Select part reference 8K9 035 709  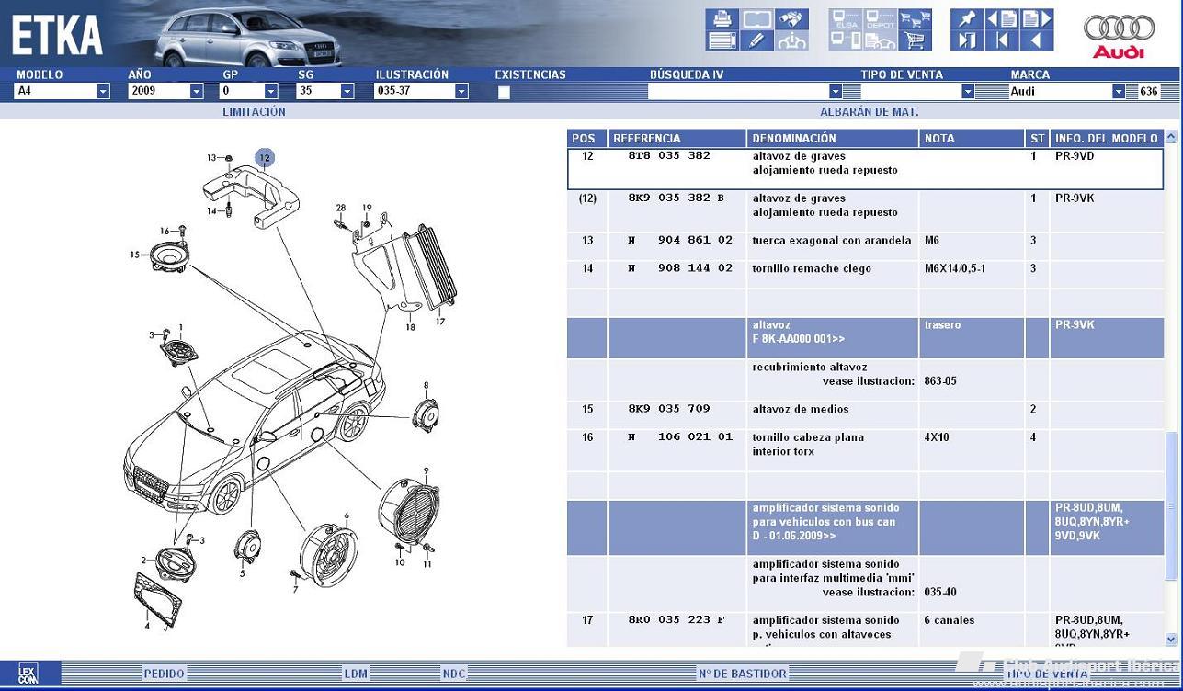coord(669,409)
